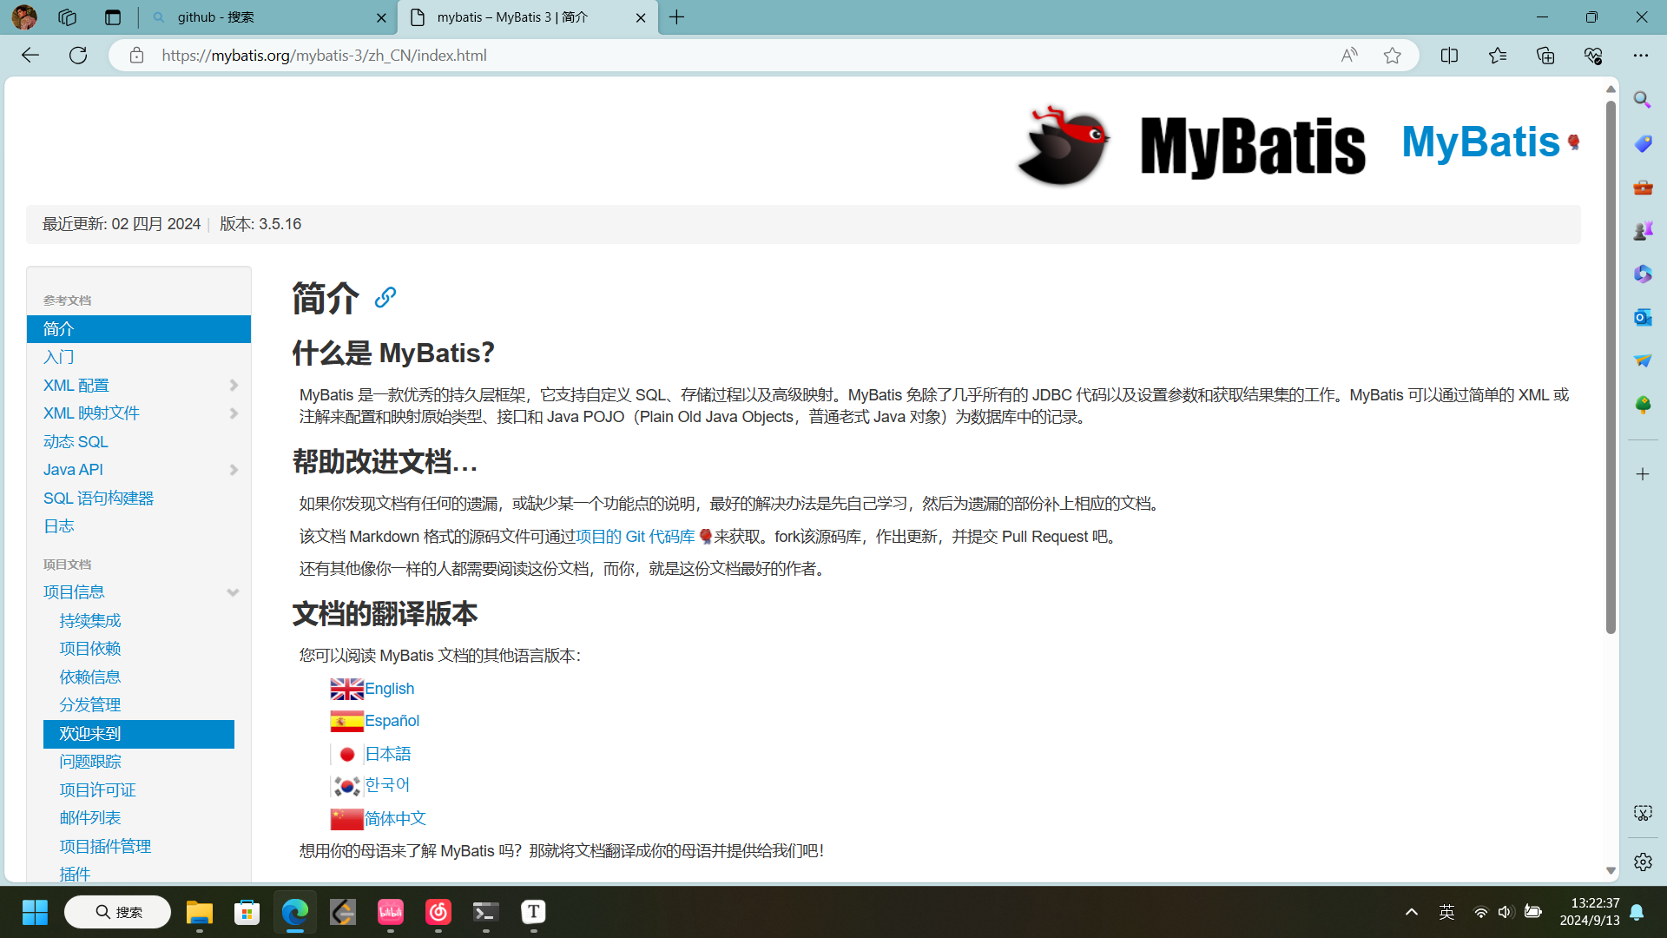Open File Explorer from the taskbar
Screen dimensions: 1667x938
pos(199,912)
